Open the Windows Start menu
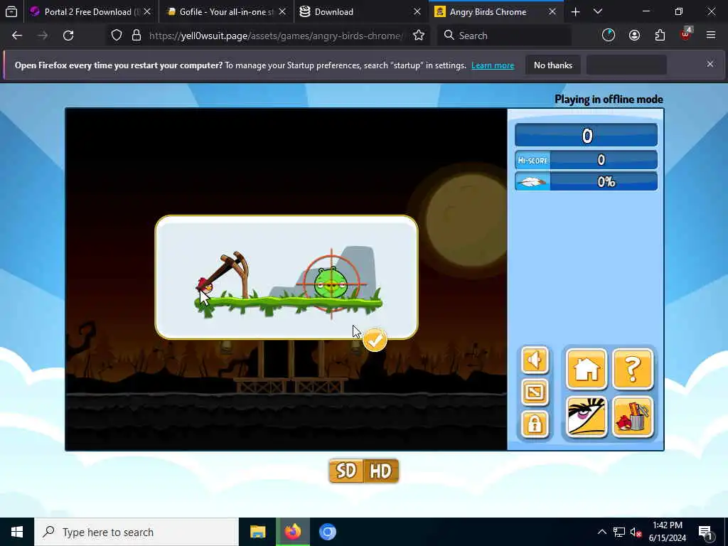 tap(17, 532)
